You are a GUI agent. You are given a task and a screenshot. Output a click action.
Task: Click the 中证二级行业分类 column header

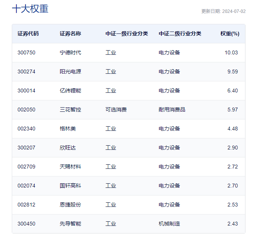point(180,33)
